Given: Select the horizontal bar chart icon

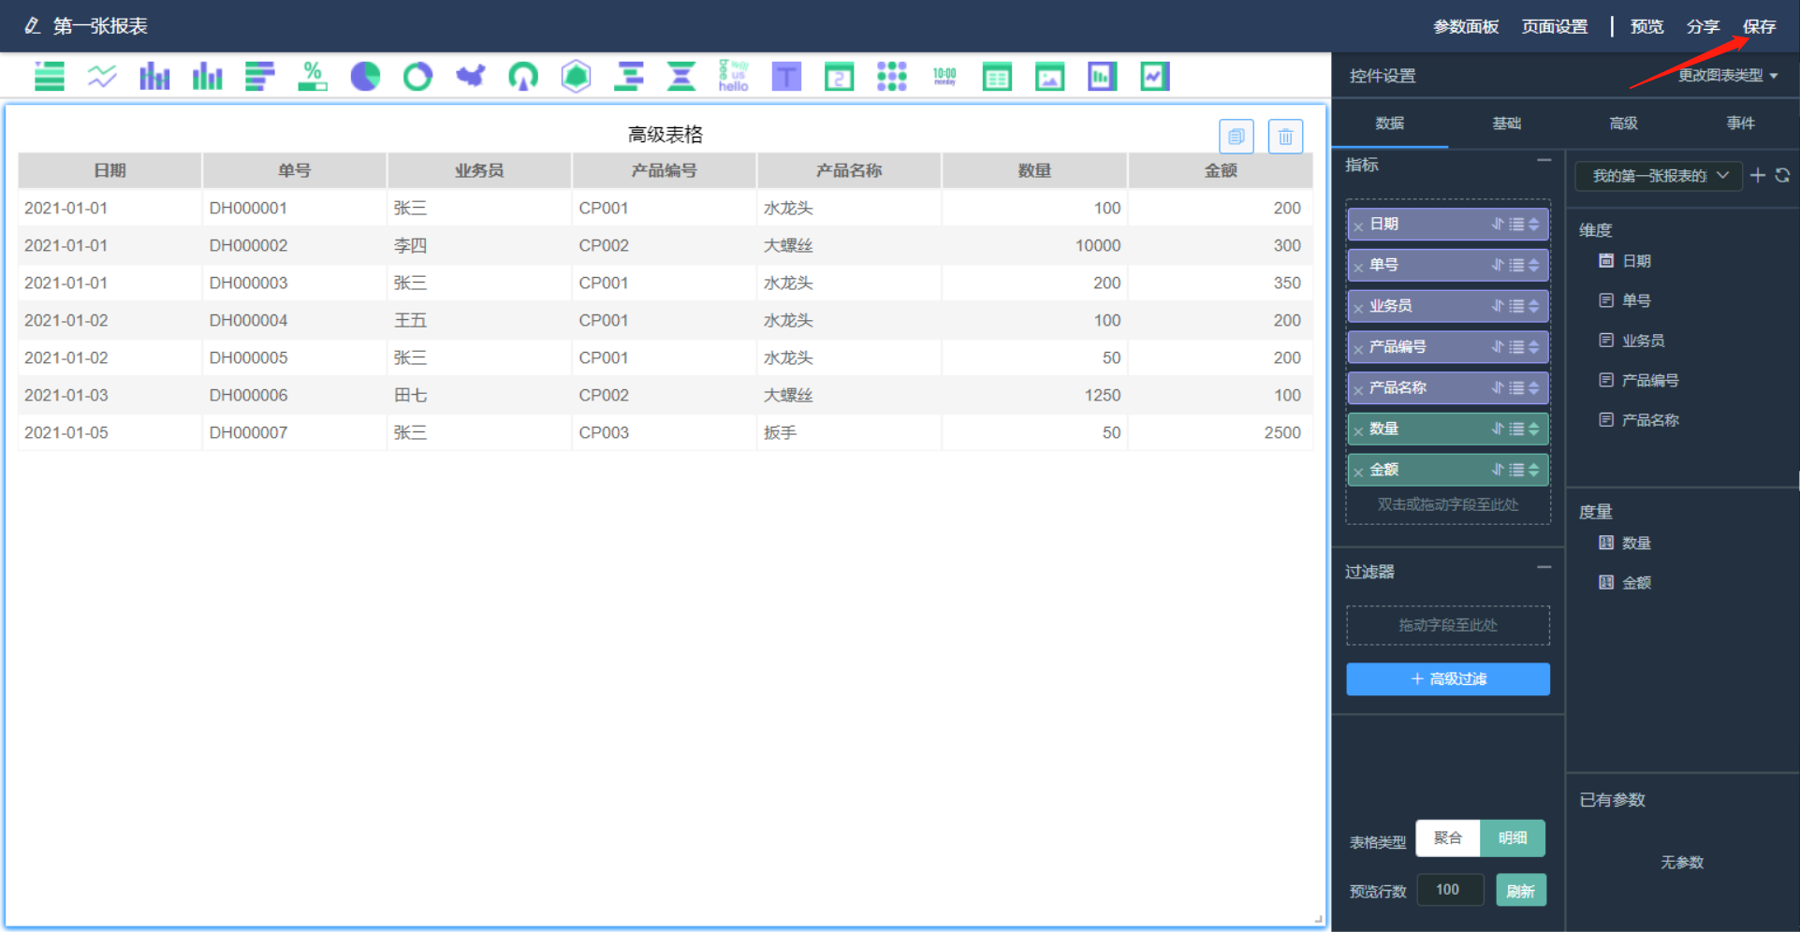Looking at the screenshot, I should (260, 76).
